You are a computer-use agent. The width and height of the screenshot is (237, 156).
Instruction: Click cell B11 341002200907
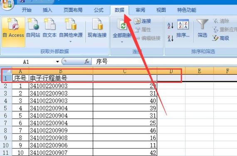[x=61, y=153]
